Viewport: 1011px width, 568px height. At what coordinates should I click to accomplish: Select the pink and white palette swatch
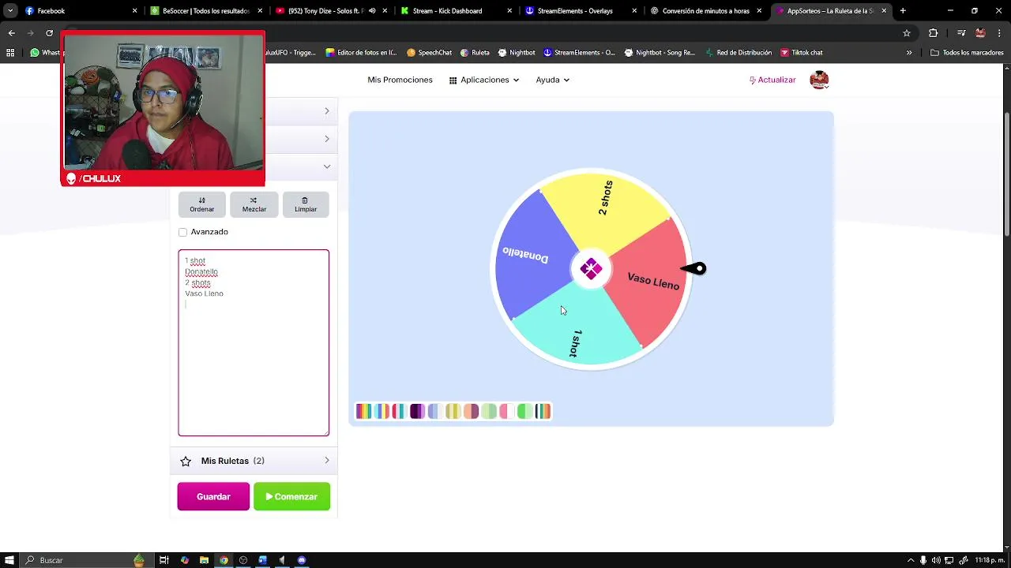[506, 411]
